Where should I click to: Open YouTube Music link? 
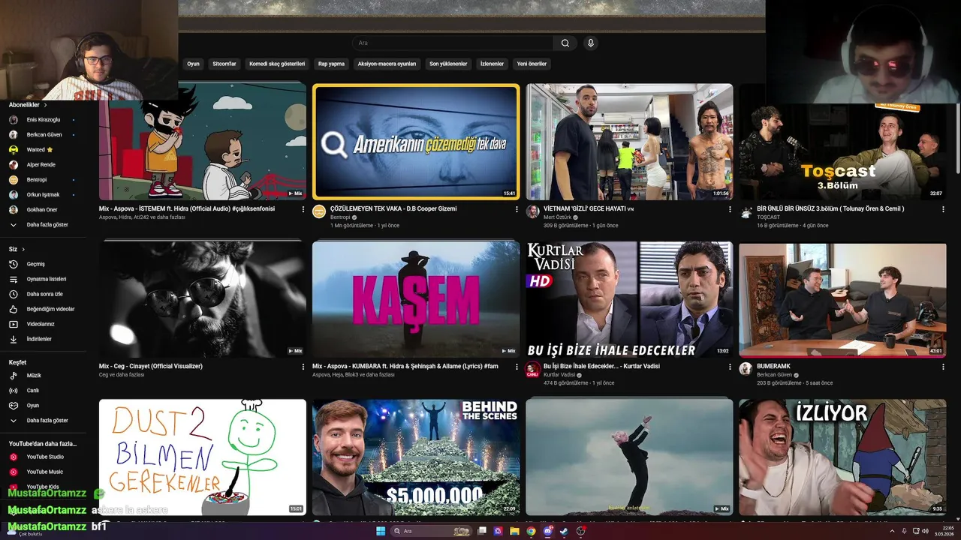(45, 472)
